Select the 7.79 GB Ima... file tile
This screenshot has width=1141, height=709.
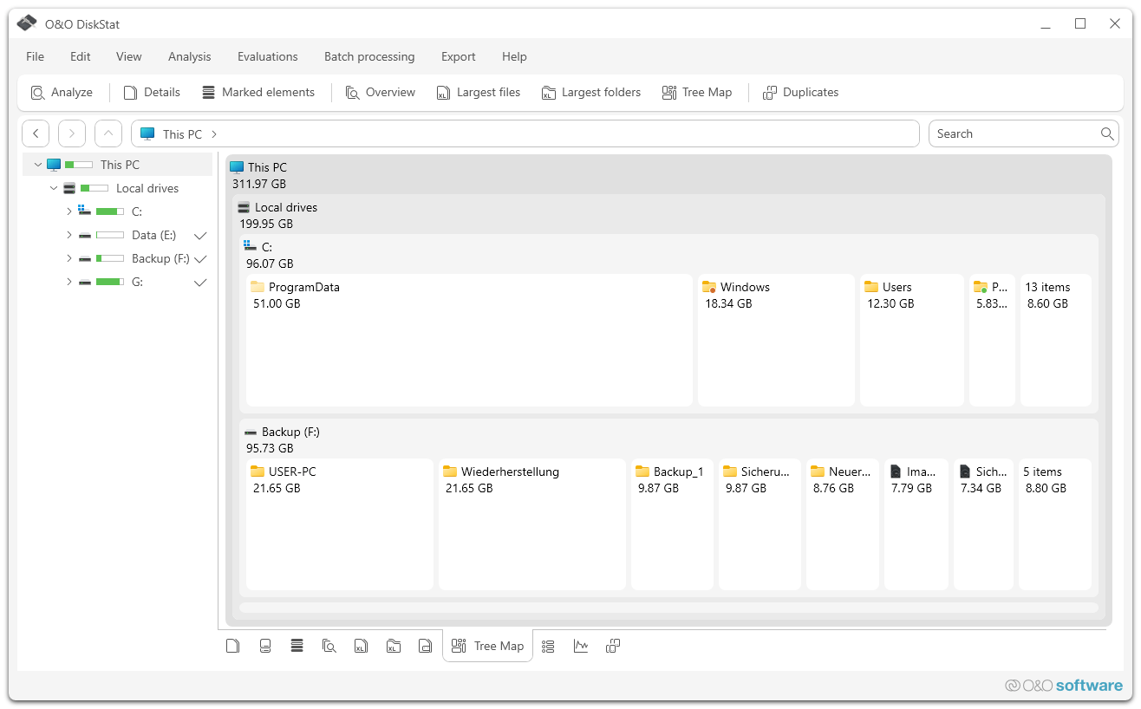pos(916,524)
